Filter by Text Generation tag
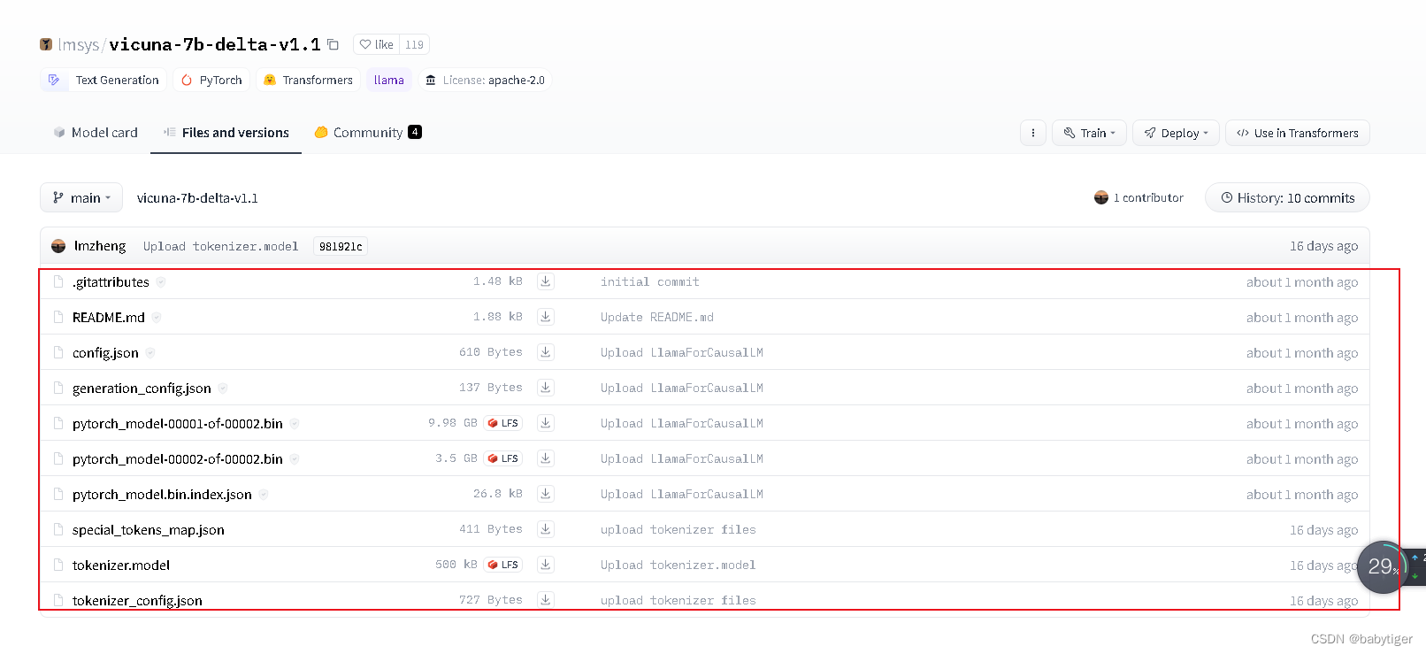The height and width of the screenshot is (654, 1426). click(103, 80)
